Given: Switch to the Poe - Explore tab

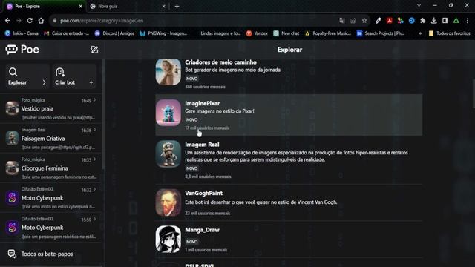Looking at the screenshot, I should [x=45, y=7].
